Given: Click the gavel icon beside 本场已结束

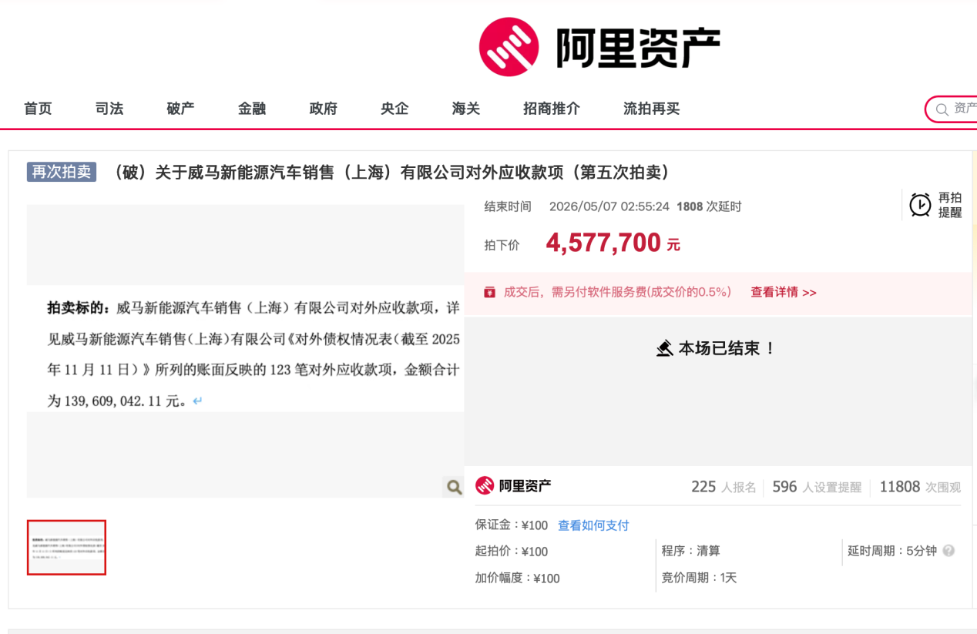Looking at the screenshot, I should 665,348.
